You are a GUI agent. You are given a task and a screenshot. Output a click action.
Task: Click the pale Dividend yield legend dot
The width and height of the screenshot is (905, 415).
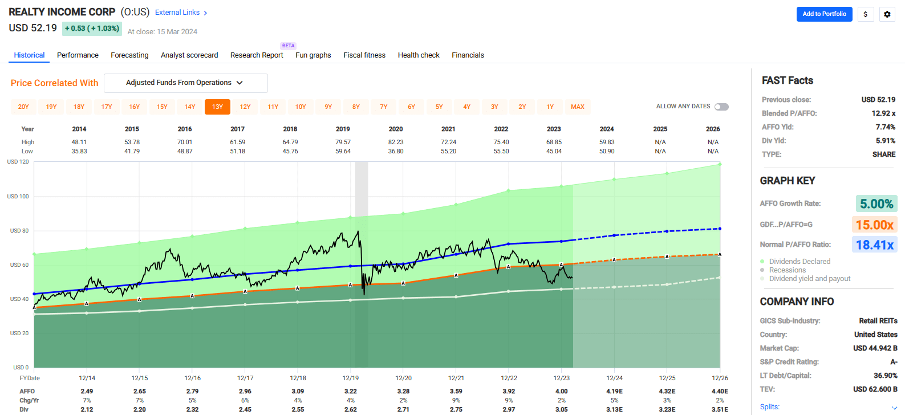coord(762,279)
